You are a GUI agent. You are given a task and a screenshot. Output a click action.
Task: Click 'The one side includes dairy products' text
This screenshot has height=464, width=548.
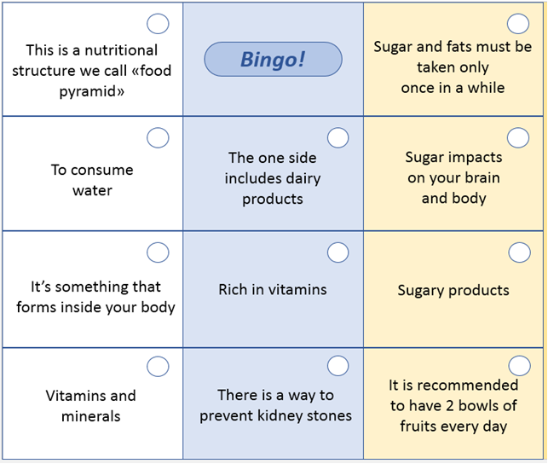(x=273, y=178)
